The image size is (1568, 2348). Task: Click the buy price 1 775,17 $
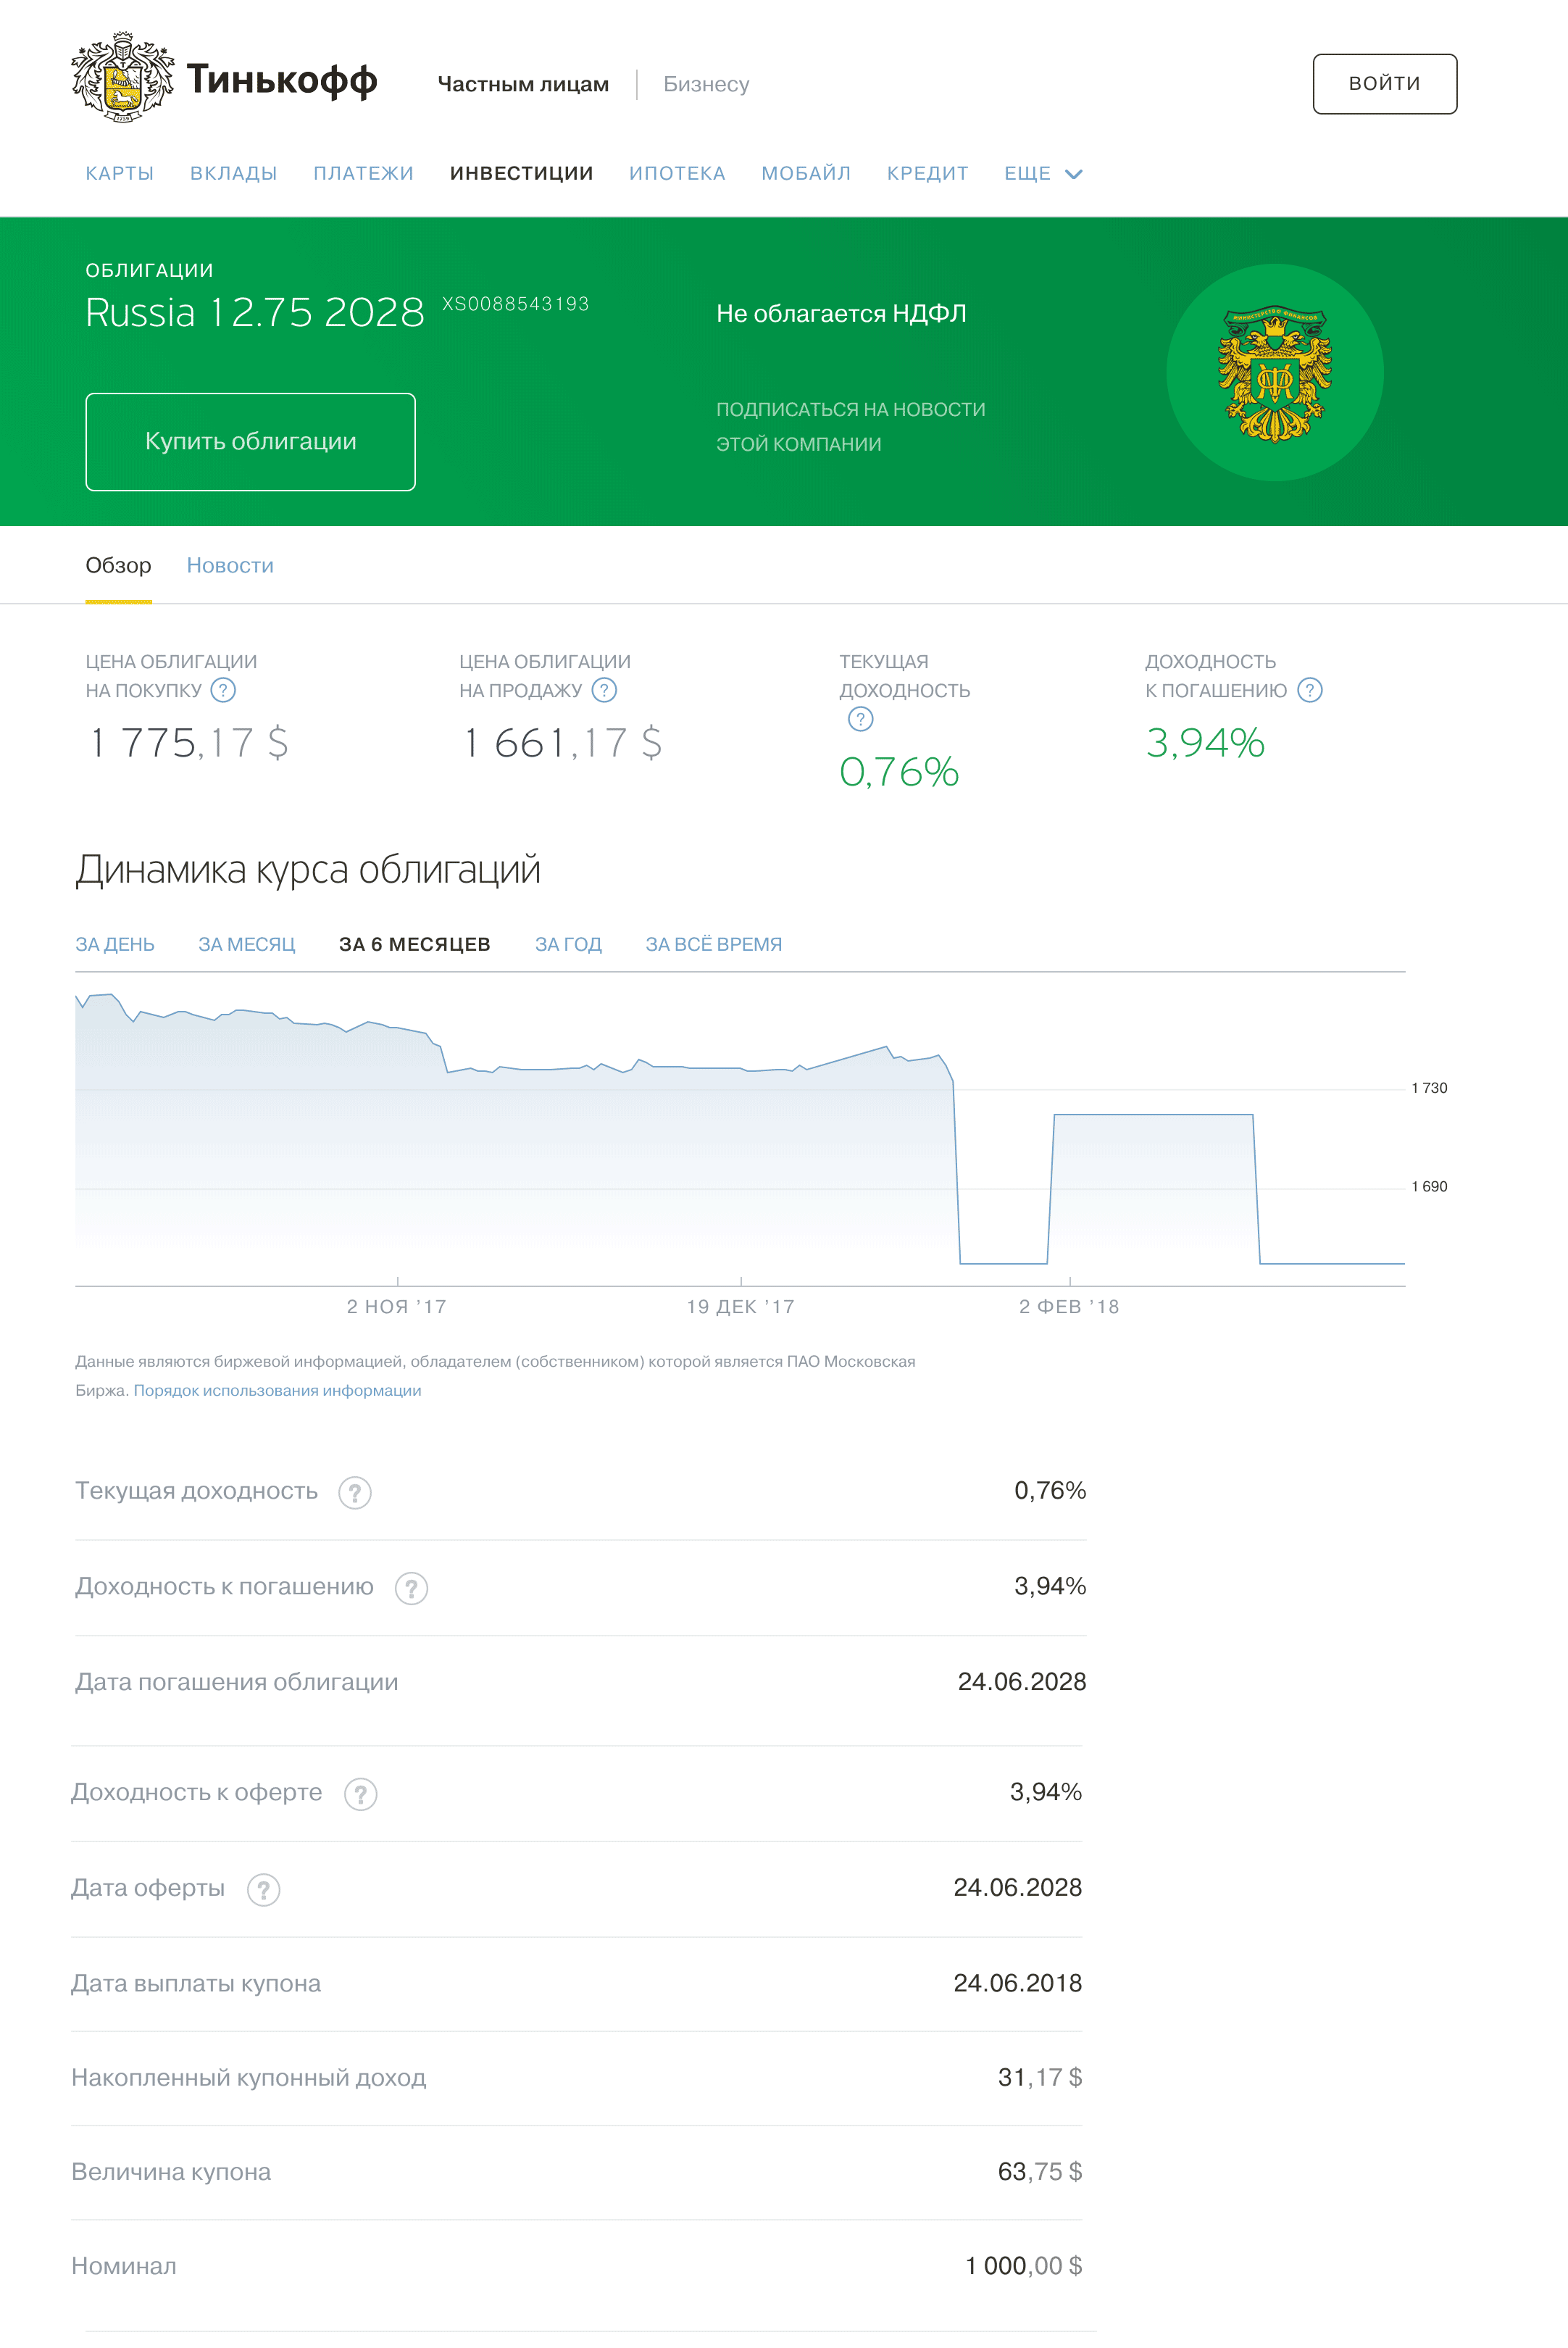pos(189,743)
